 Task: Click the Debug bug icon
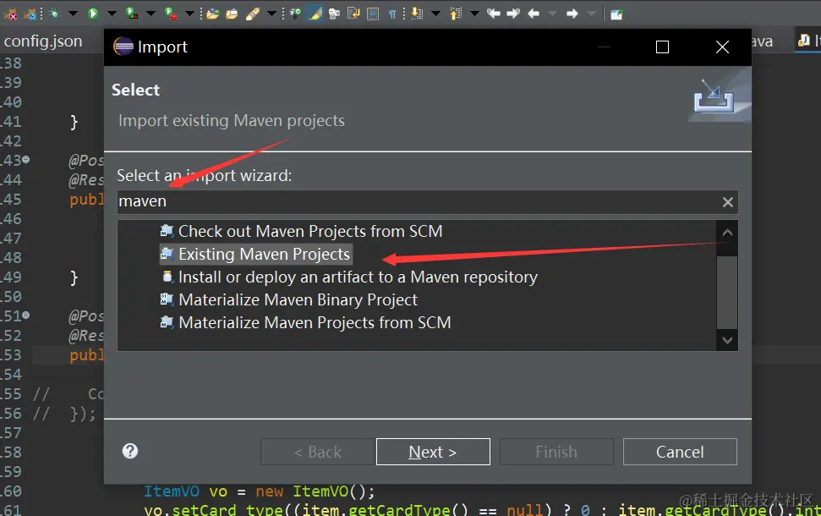coord(54,14)
